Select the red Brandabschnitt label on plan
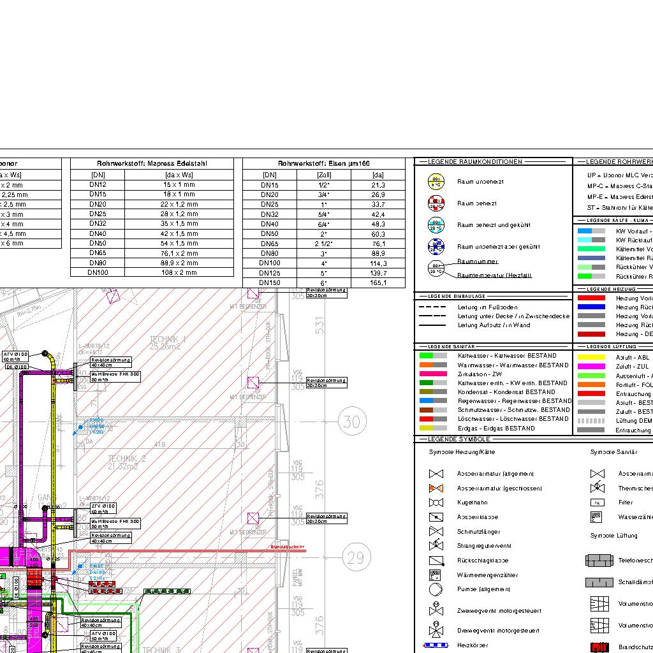 coord(288,547)
